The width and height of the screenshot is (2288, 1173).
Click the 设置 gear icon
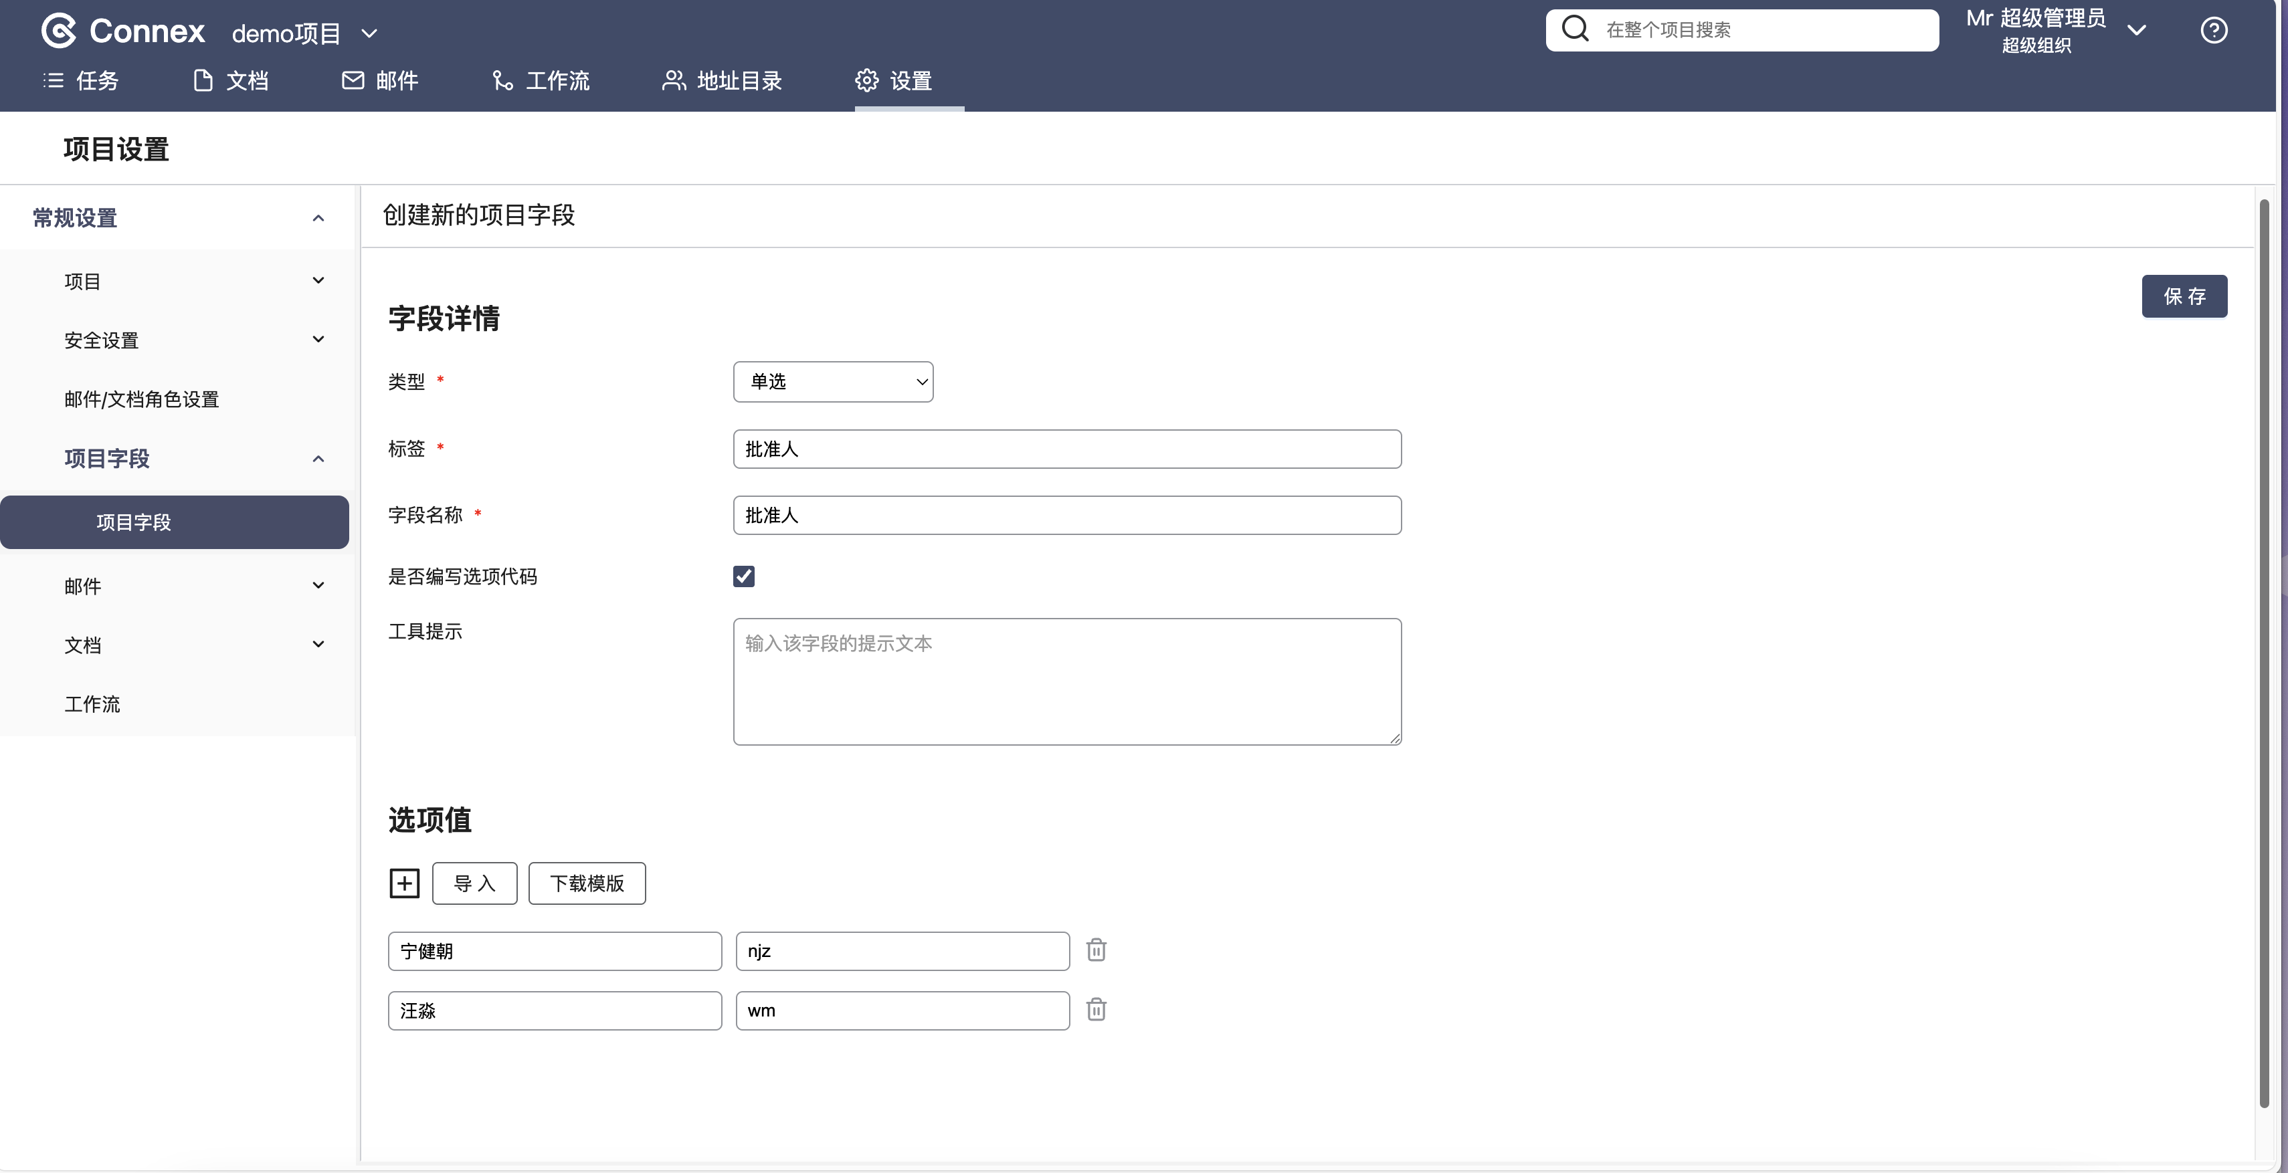[x=866, y=81]
